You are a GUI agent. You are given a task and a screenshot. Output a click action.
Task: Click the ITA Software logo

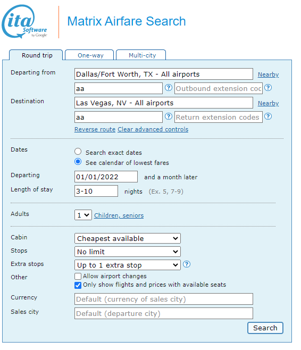pos(24,21)
